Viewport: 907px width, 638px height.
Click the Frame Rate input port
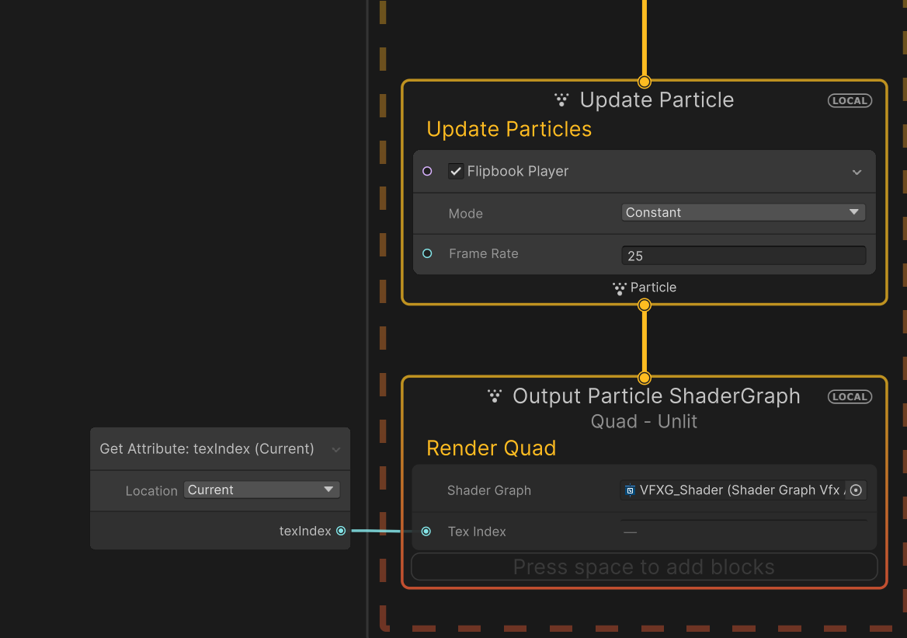tap(427, 253)
